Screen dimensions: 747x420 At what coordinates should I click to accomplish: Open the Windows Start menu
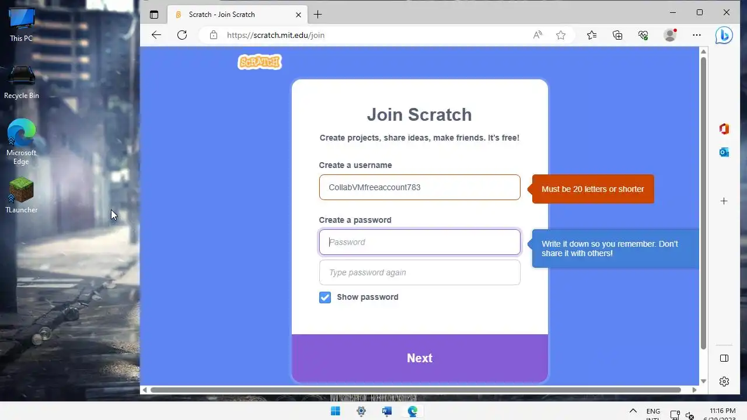pyautogui.click(x=336, y=411)
